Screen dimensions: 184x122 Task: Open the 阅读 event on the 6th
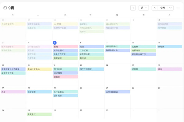pyautogui.click(x=91, y=46)
